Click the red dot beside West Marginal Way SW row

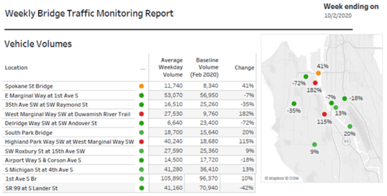[x=141, y=114]
